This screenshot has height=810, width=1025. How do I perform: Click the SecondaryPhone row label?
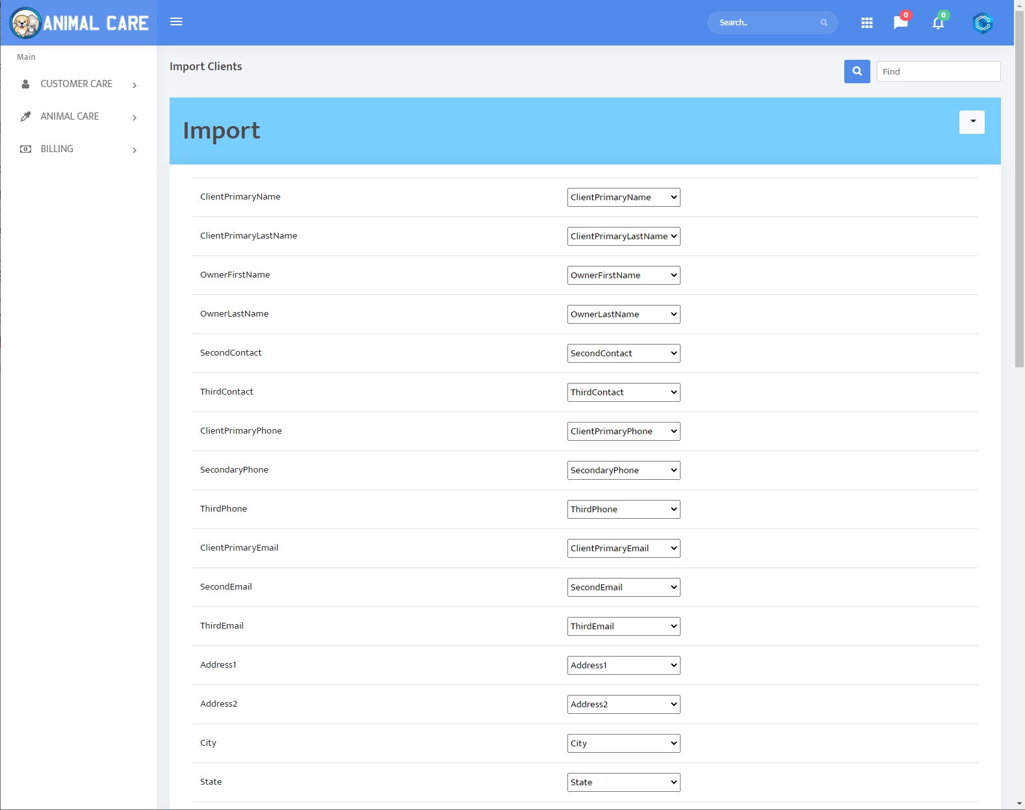[234, 470]
